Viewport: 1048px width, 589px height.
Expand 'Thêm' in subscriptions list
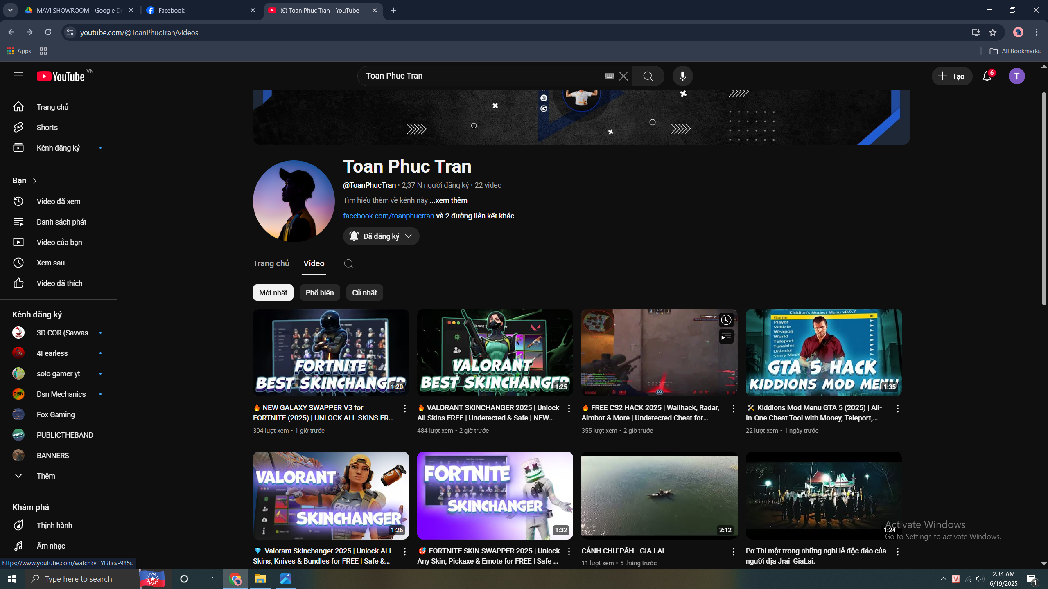(x=46, y=476)
